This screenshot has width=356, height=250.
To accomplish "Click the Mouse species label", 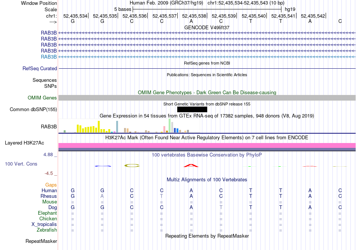I will (x=50, y=202).
